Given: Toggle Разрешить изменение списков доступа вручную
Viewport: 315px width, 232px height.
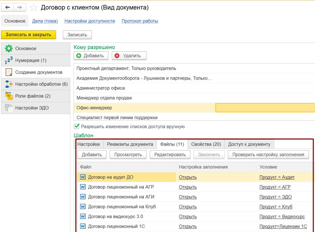Looking at the screenshot, I should [77, 126].
